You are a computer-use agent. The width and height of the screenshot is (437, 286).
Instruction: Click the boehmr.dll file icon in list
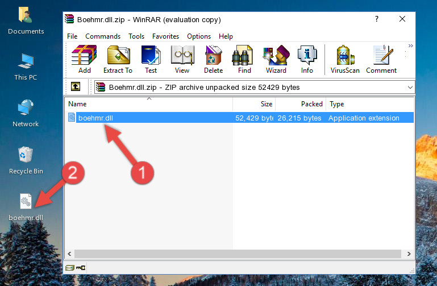click(x=72, y=117)
